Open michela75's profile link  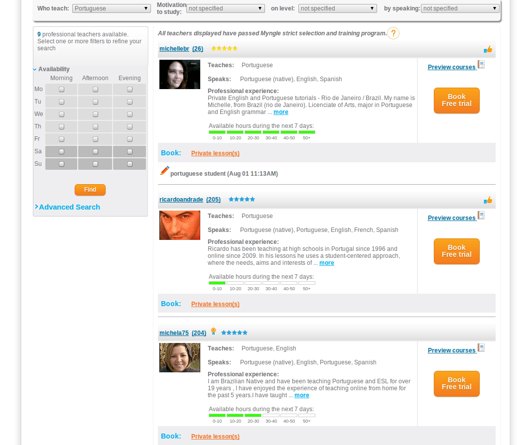pyautogui.click(x=174, y=333)
